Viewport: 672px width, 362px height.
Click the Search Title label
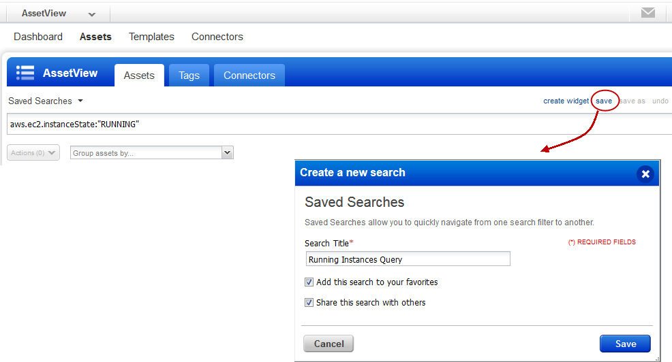coord(329,243)
